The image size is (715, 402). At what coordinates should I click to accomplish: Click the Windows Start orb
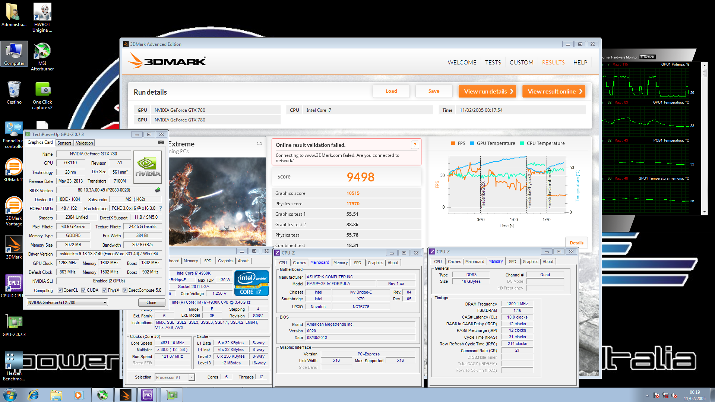pyautogui.click(x=10, y=395)
